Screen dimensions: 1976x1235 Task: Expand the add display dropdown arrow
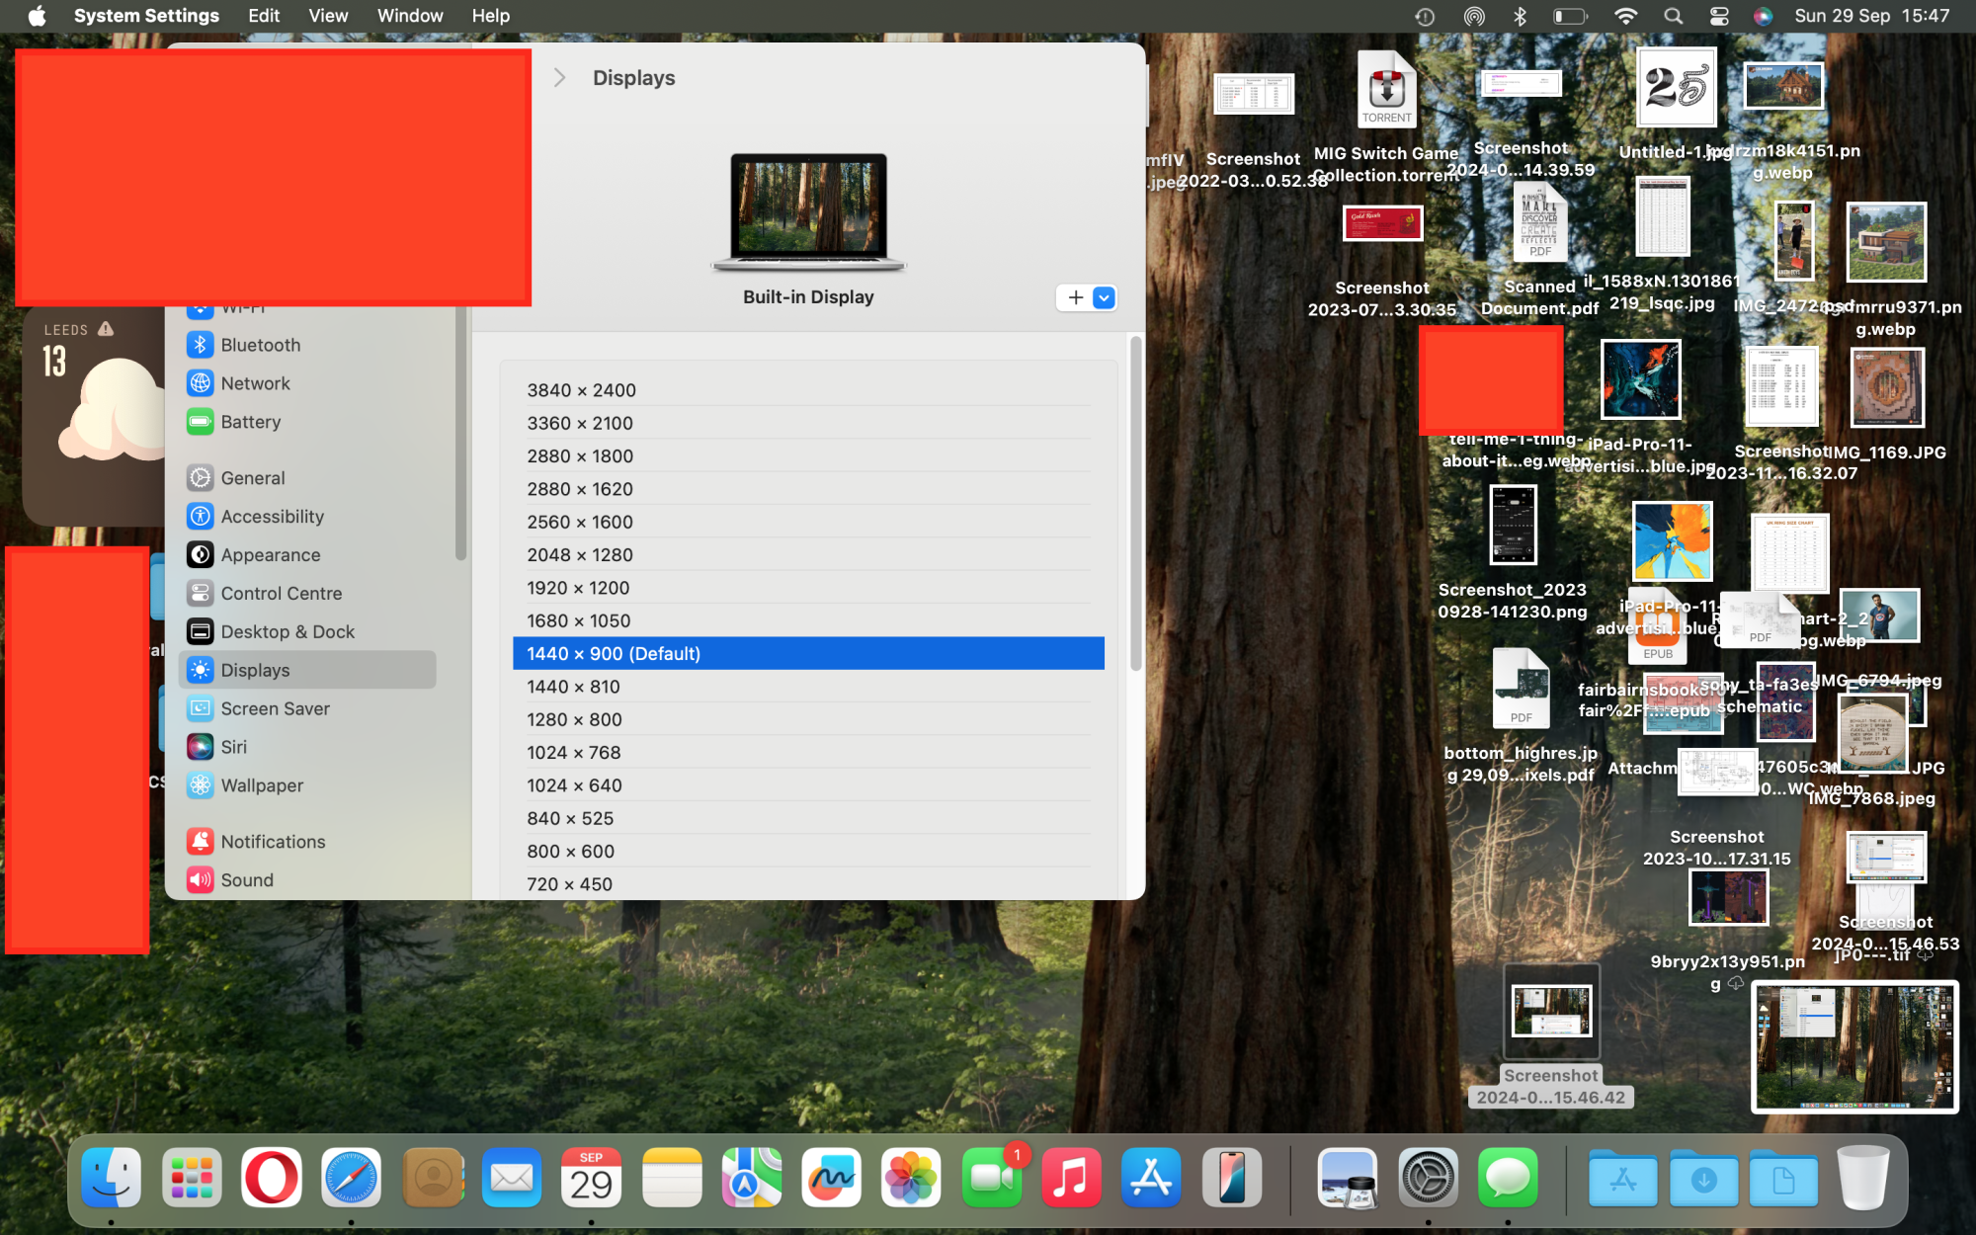pos(1105,297)
